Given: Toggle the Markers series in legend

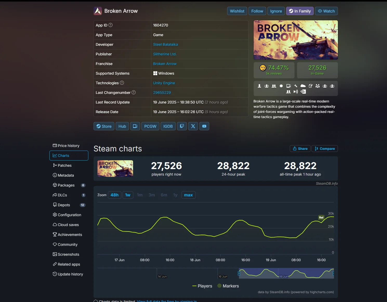Looking at the screenshot, I should 228,286.
